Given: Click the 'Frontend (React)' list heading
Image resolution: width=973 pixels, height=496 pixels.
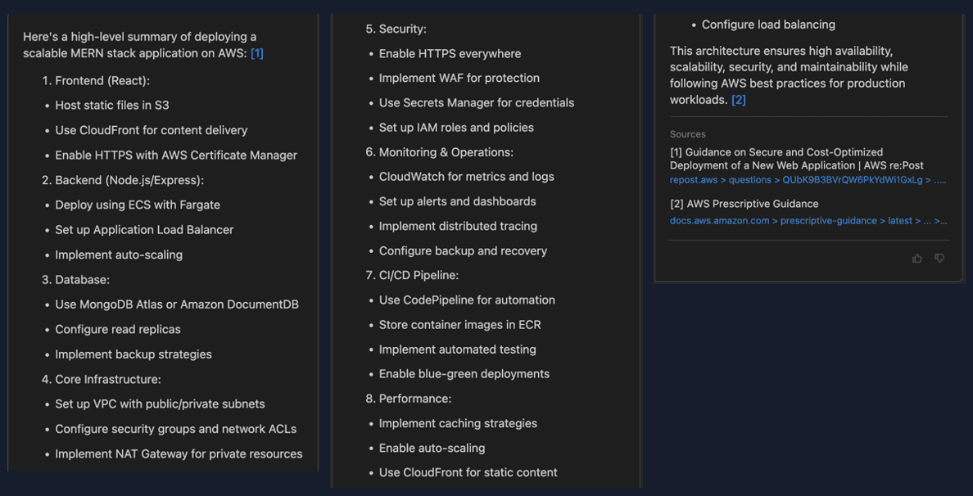Looking at the screenshot, I should coord(102,80).
